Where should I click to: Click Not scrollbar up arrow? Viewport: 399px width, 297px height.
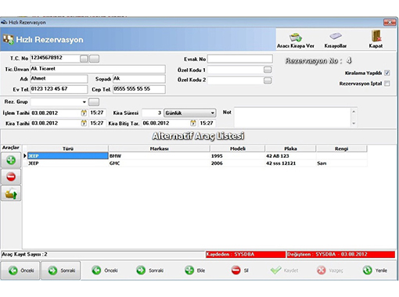(x=354, y=112)
